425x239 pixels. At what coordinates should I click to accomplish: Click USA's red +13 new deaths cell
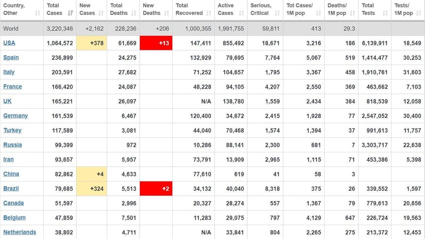tap(156, 43)
